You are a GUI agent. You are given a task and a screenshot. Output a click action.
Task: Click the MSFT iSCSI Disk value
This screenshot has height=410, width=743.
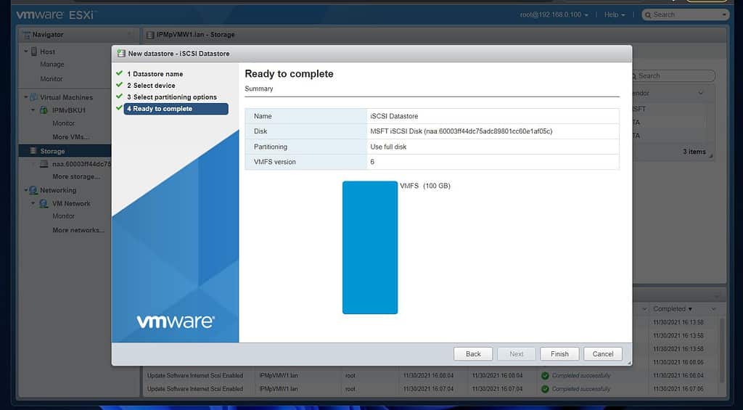coord(461,131)
